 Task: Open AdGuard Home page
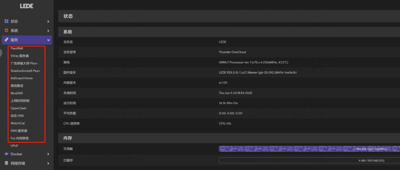coord(22,78)
